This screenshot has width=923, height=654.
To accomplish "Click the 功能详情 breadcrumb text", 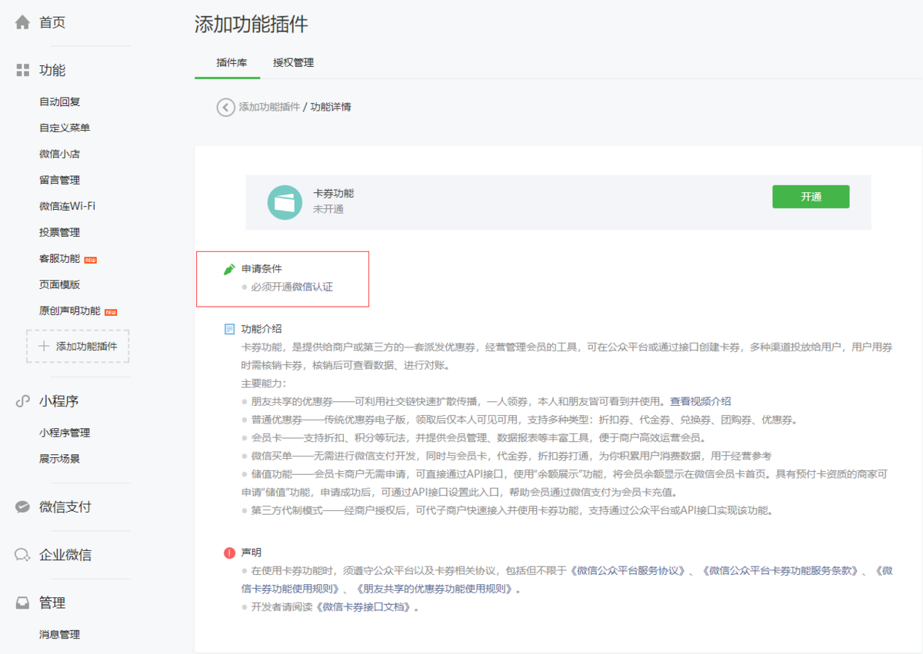I will [x=331, y=107].
